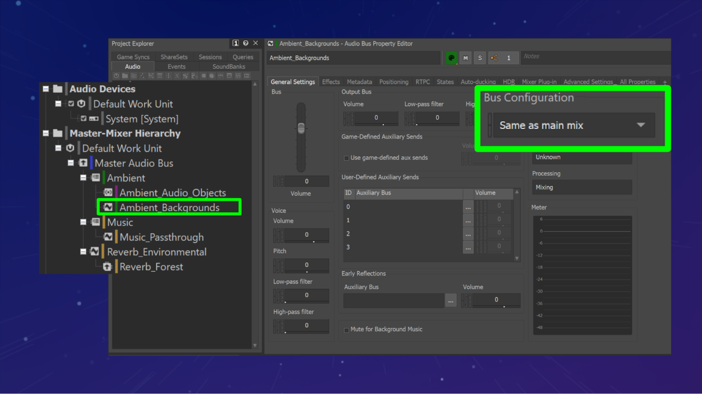The width and height of the screenshot is (702, 394).
Task: Collapse the Master-Mixer Hierarchy node
Action: (46, 133)
